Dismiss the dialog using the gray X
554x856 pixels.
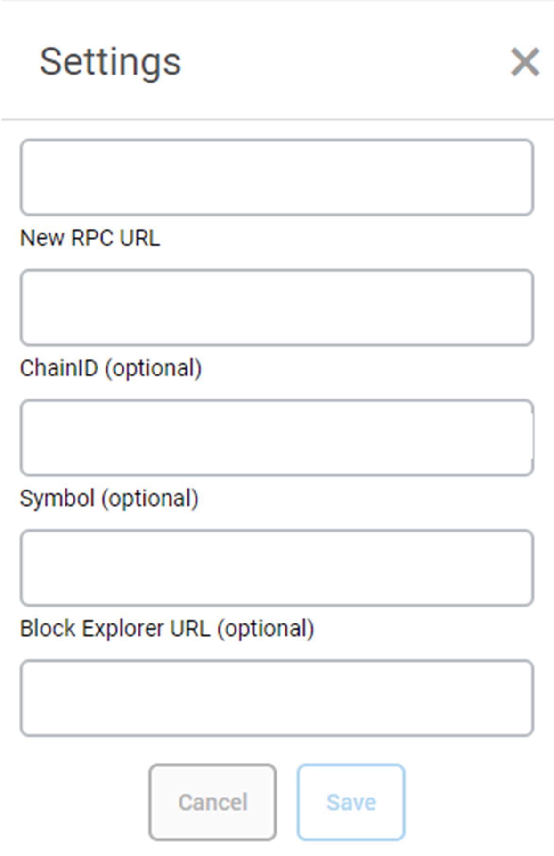tap(525, 62)
